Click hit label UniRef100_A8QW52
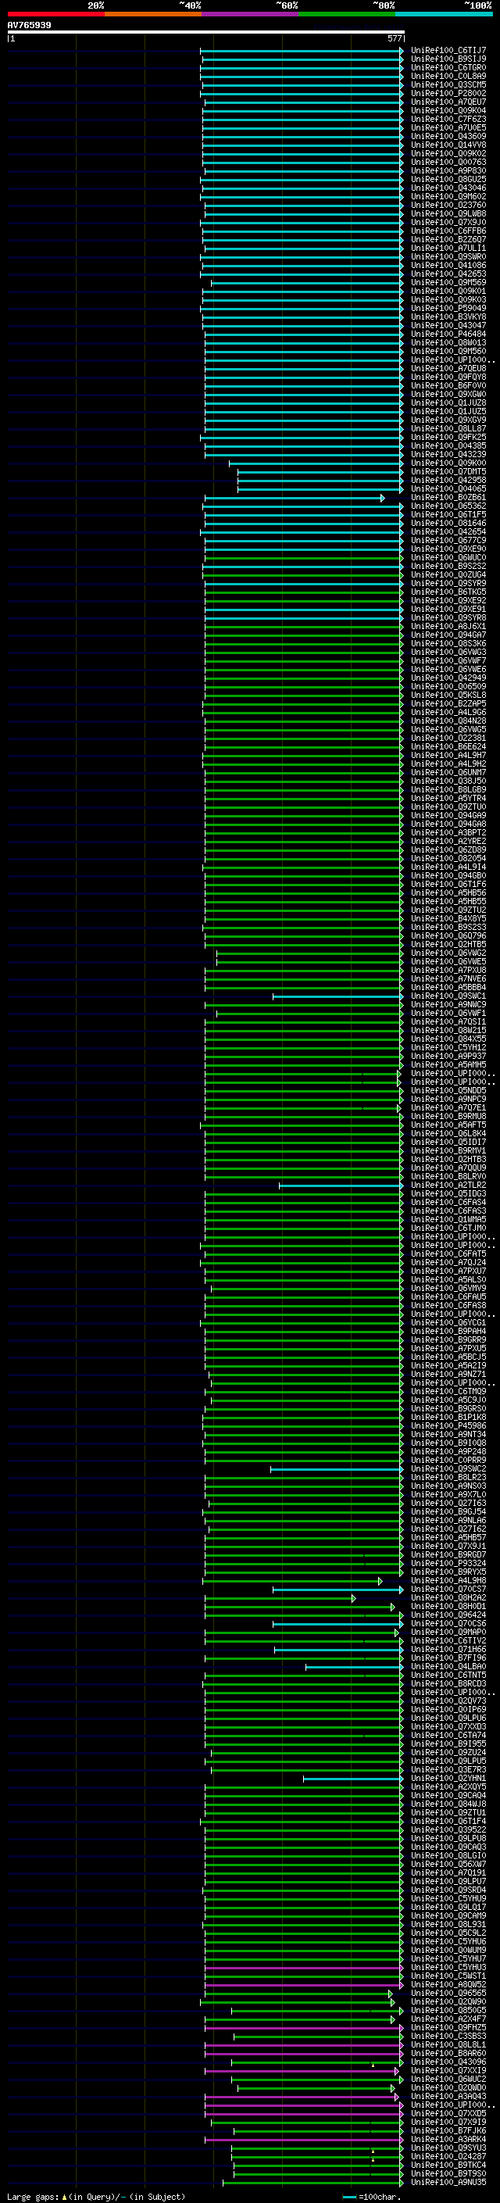This screenshot has height=2203, width=500. [x=448, y=1985]
